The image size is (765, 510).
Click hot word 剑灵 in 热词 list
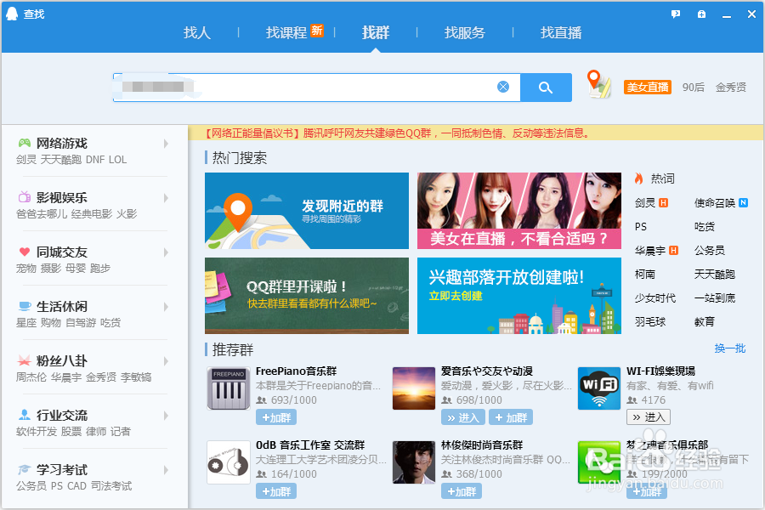(x=645, y=203)
